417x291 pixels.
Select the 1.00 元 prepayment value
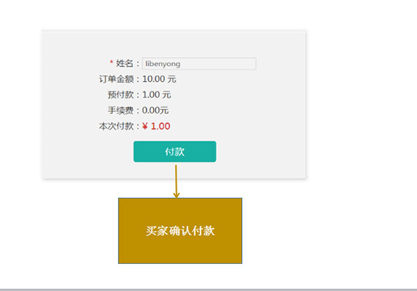click(x=156, y=95)
